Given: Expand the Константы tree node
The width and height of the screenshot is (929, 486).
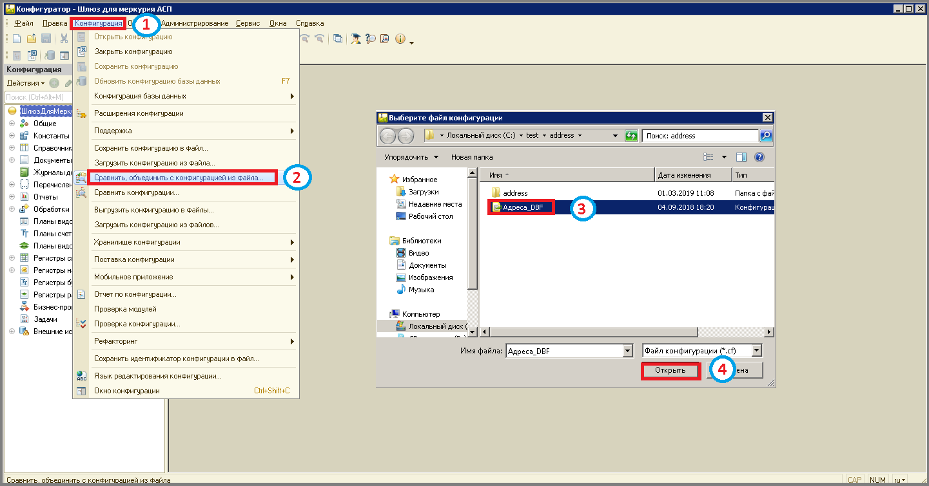Looking at the screenshot, I should click(x=12, y=136).
